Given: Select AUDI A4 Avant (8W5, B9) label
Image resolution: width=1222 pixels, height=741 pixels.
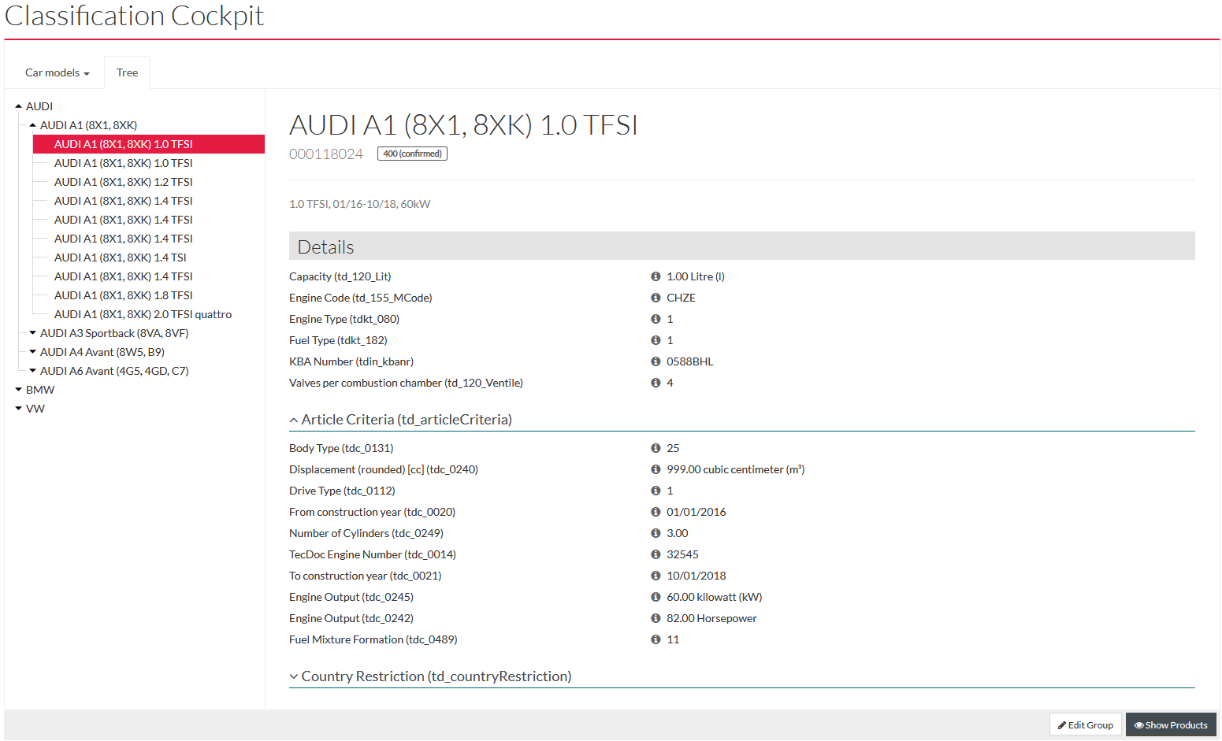Looking at the screenshot, I should [102, 352].
